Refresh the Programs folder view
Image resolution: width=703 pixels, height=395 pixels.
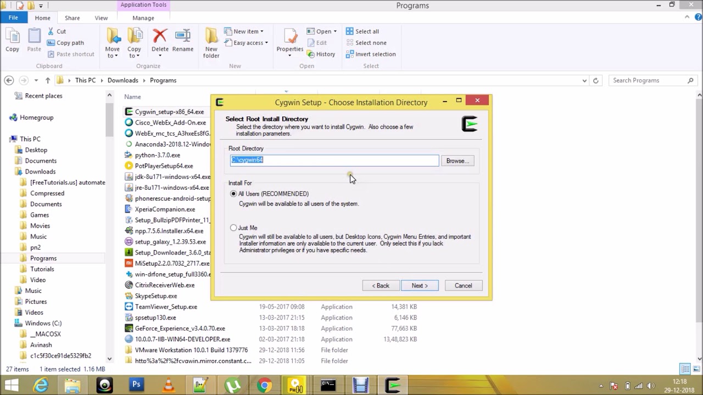pyautogui.click(x=595, y=80)
